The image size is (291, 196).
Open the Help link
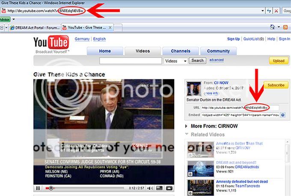[271, 39]
